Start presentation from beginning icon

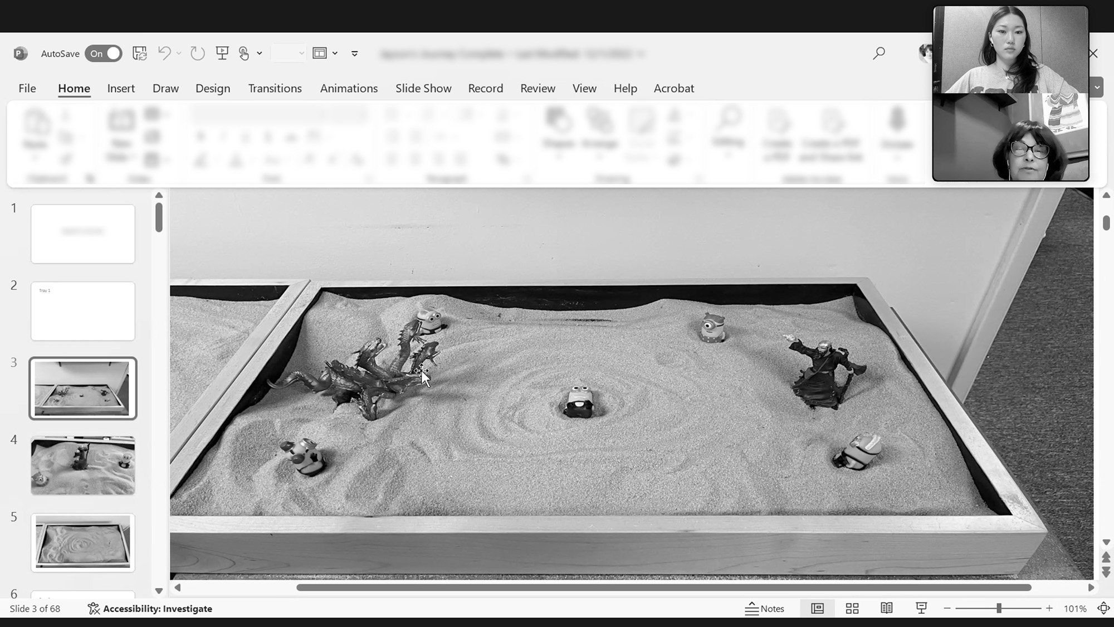[x=222, y=54]
